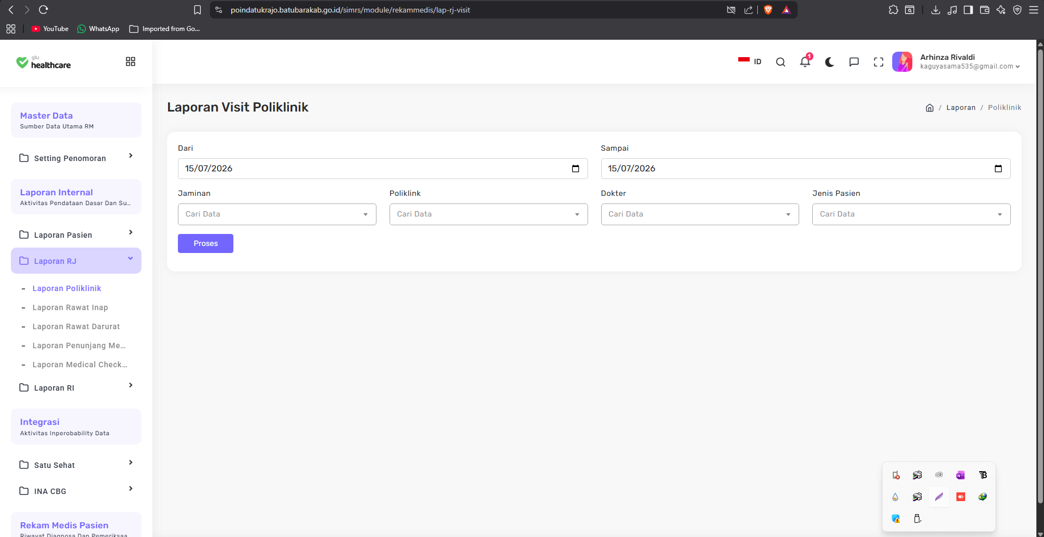
Task: Toggle dark mode moon icon
Action: coord(830,62)
